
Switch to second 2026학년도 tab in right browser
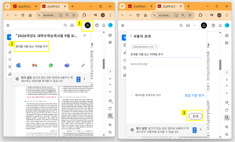coord(169,7)
